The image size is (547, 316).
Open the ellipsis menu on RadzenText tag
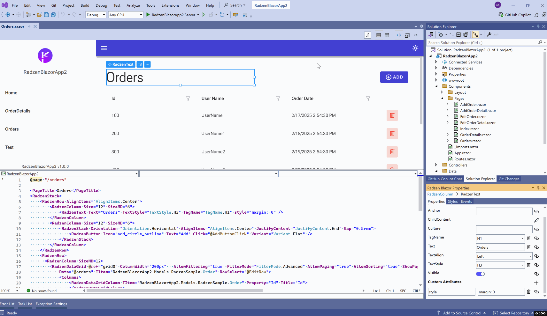(x=147, y=64)
